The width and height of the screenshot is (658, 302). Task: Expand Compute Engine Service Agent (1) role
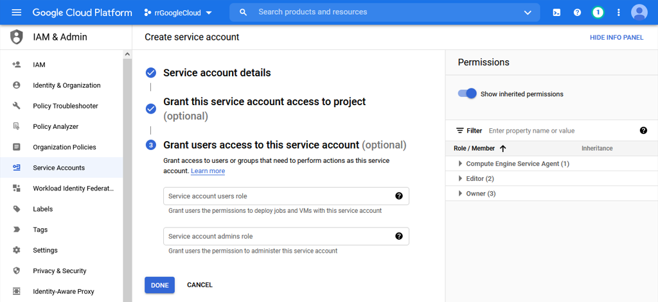tap(460, 164)
